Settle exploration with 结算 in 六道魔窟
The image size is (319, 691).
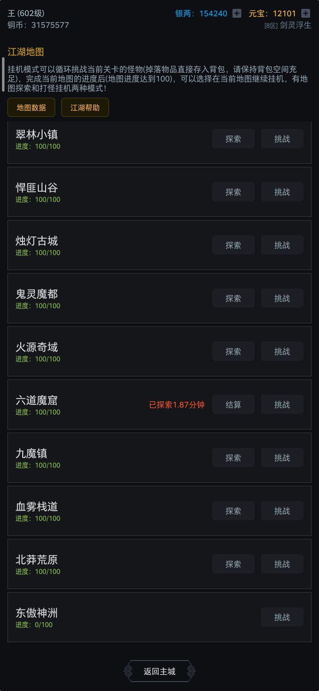[x=233, y=404]
